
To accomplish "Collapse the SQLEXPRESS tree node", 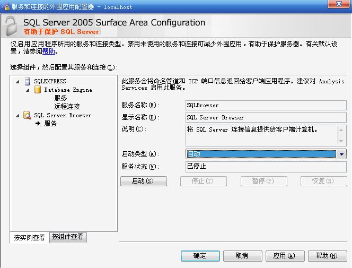I will [x=17, y=81].
